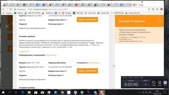
Task: Open Telegram from the taskbar
Action: click(95, 92)
